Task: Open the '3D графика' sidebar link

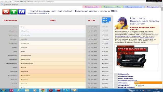Action: point(124,85)
